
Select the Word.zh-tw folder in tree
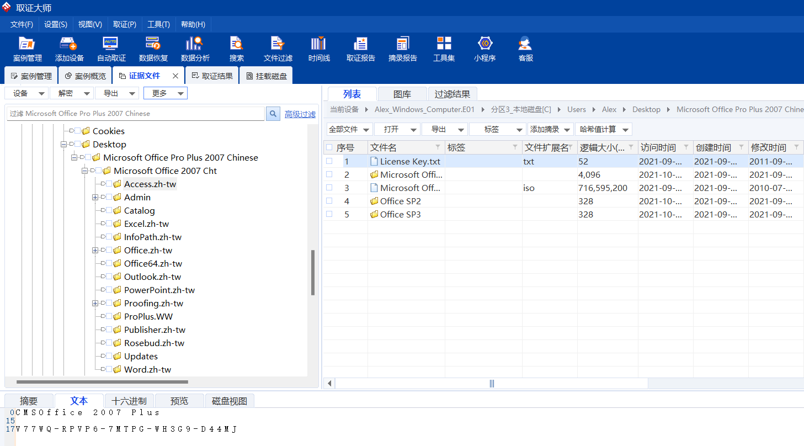pos(147,369)
